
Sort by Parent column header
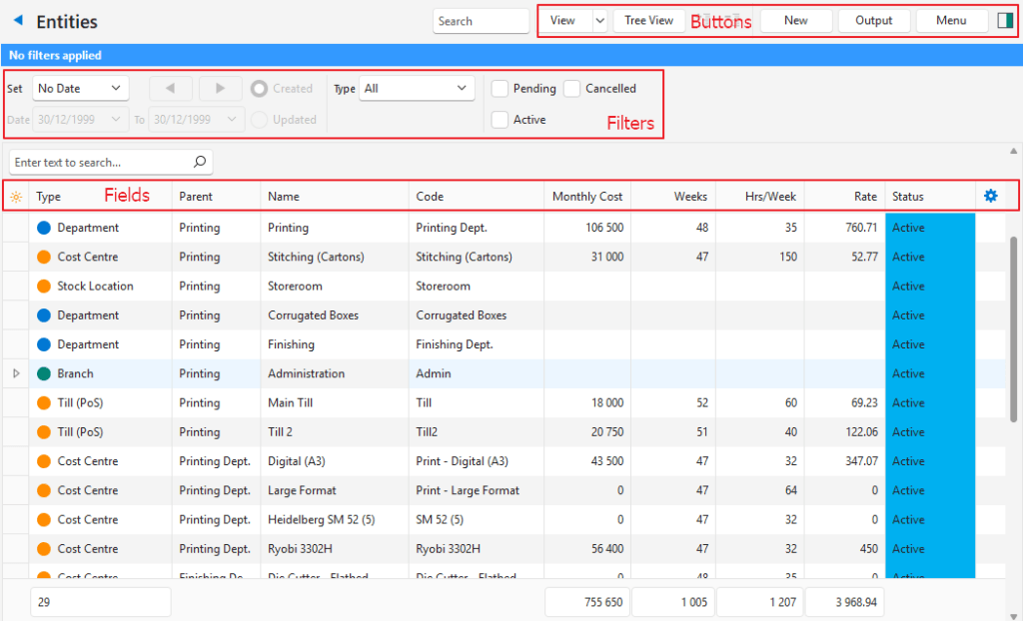(x=216, y=197)
